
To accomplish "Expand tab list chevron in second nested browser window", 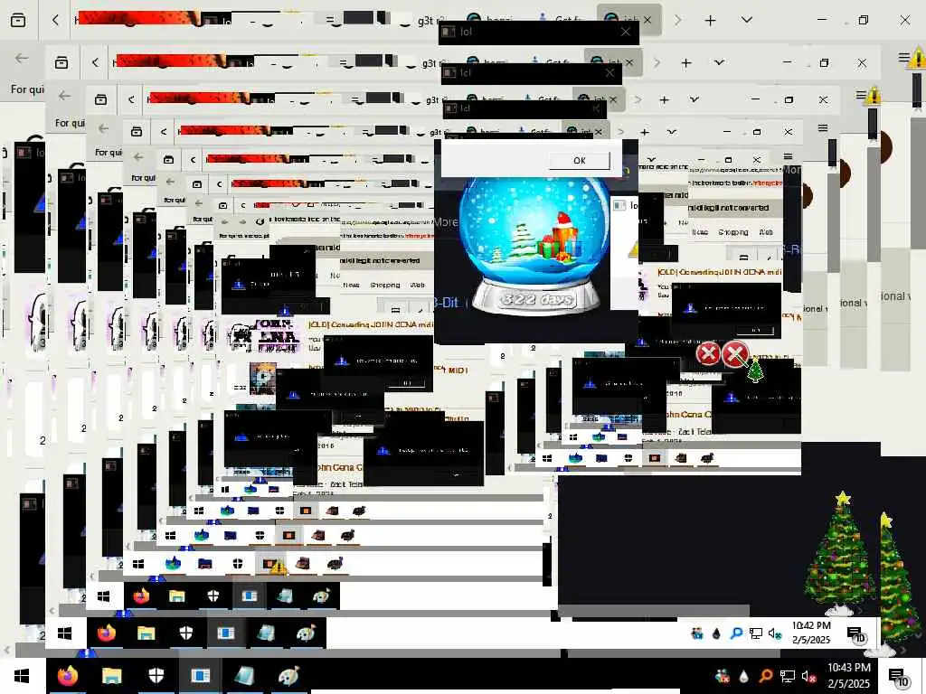I will pos(719,62).
